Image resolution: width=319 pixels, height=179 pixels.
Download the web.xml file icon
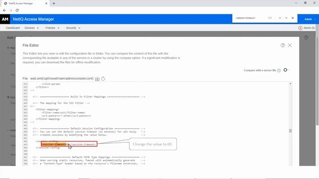click(97, 79)
